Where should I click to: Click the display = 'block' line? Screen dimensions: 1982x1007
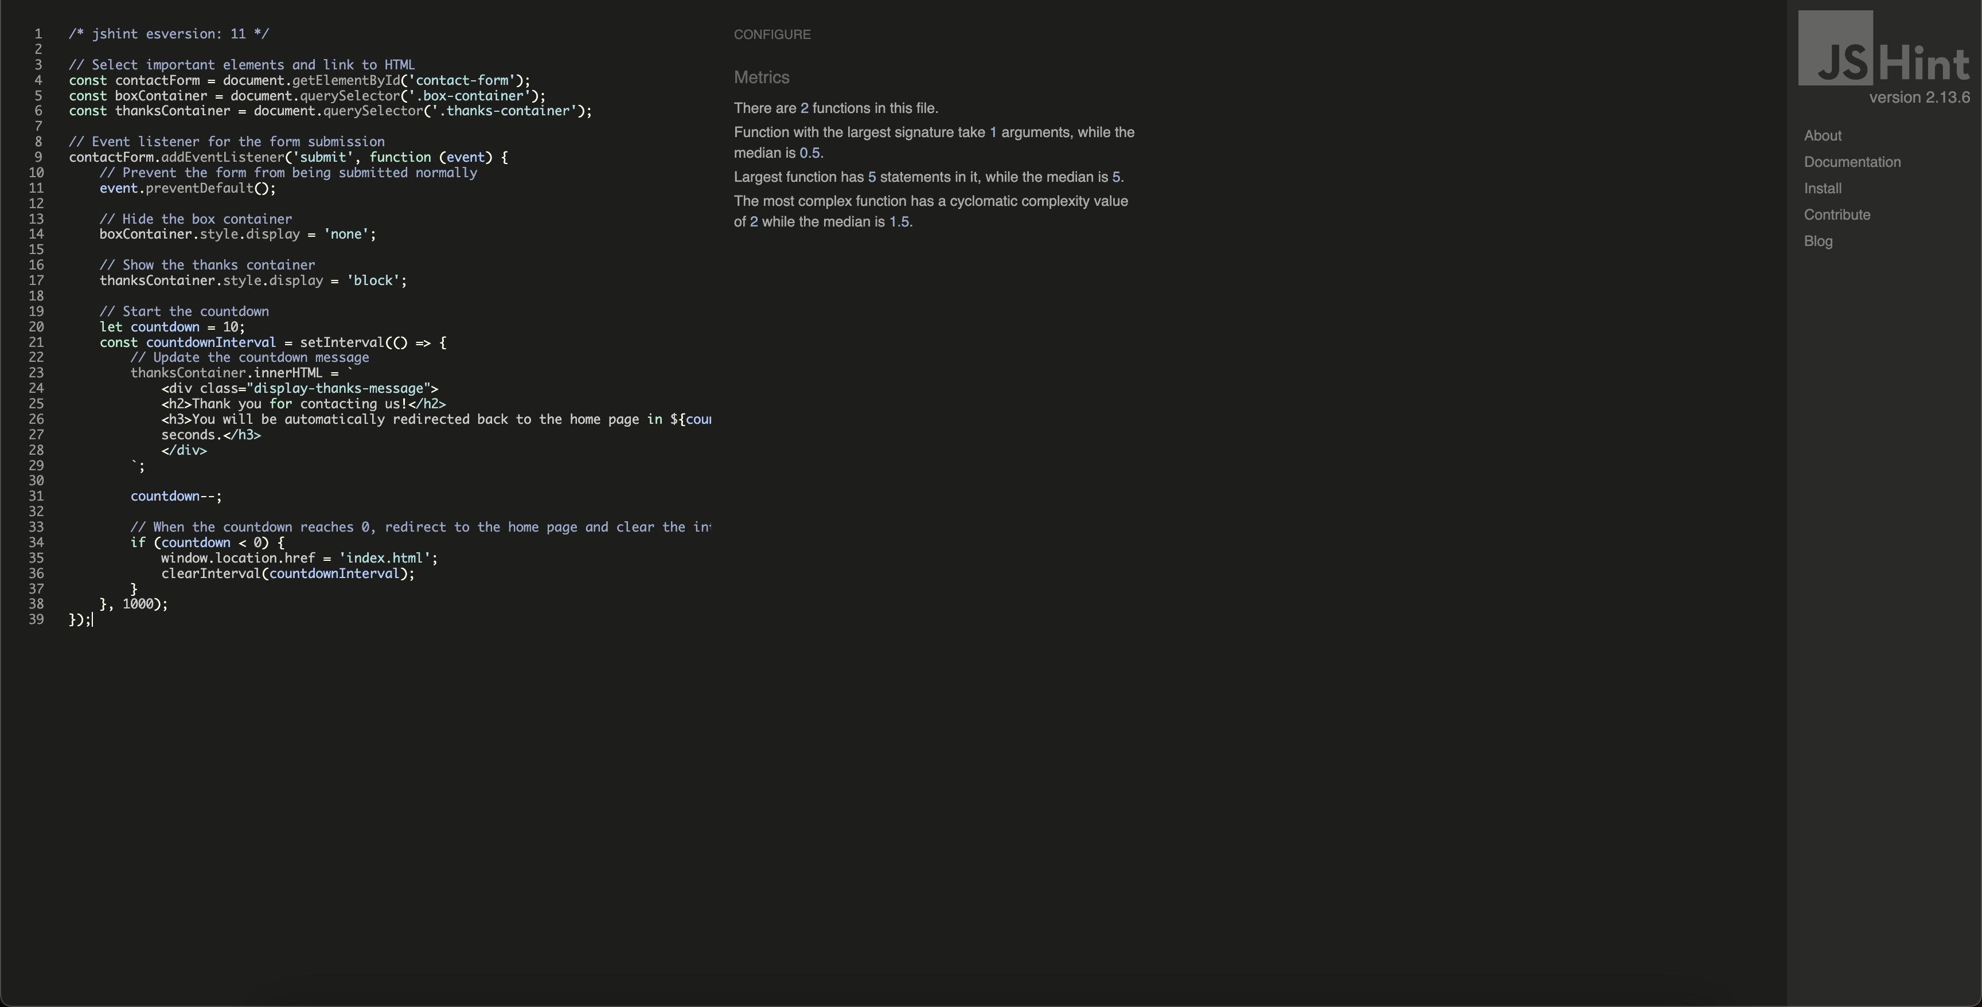[x=253, y=280]
